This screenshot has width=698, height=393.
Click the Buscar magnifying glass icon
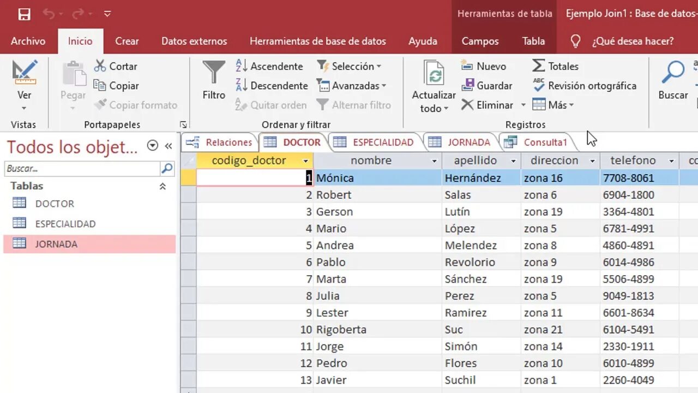tap(673, 73)
